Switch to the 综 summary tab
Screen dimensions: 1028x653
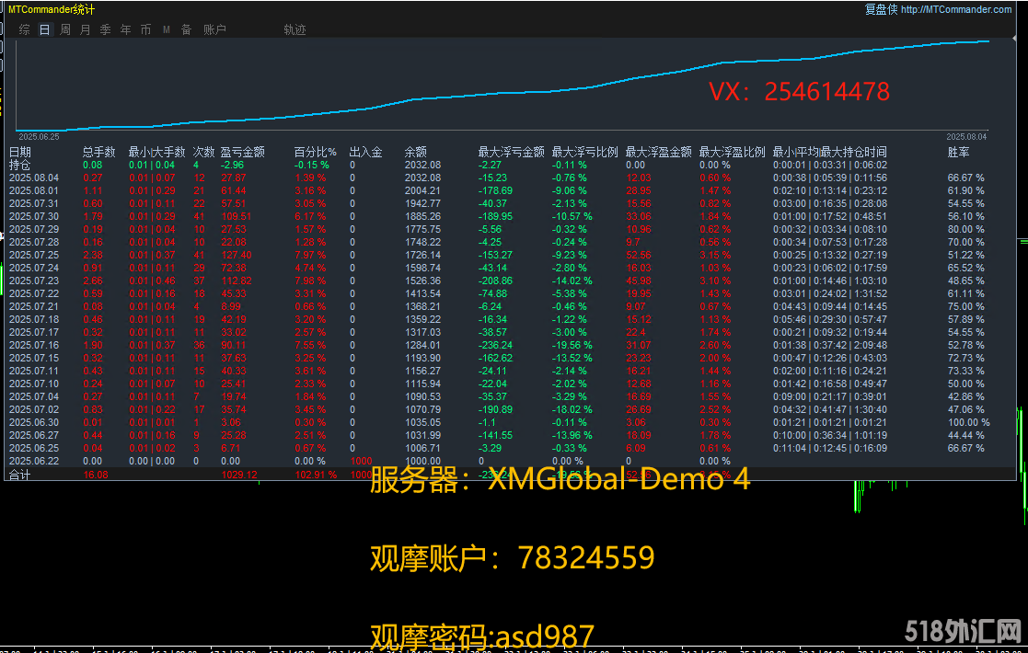[24, 29]
